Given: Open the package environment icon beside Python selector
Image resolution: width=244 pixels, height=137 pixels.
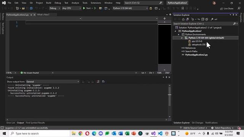Looking at the screenshot, I should (x=151, y=8).
